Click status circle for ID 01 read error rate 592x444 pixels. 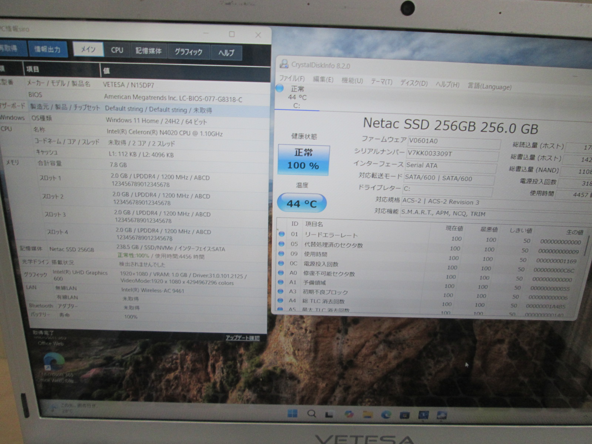(x=282, y=234)
